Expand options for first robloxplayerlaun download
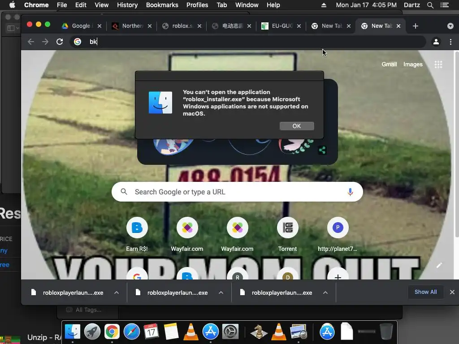 [117, 292]
